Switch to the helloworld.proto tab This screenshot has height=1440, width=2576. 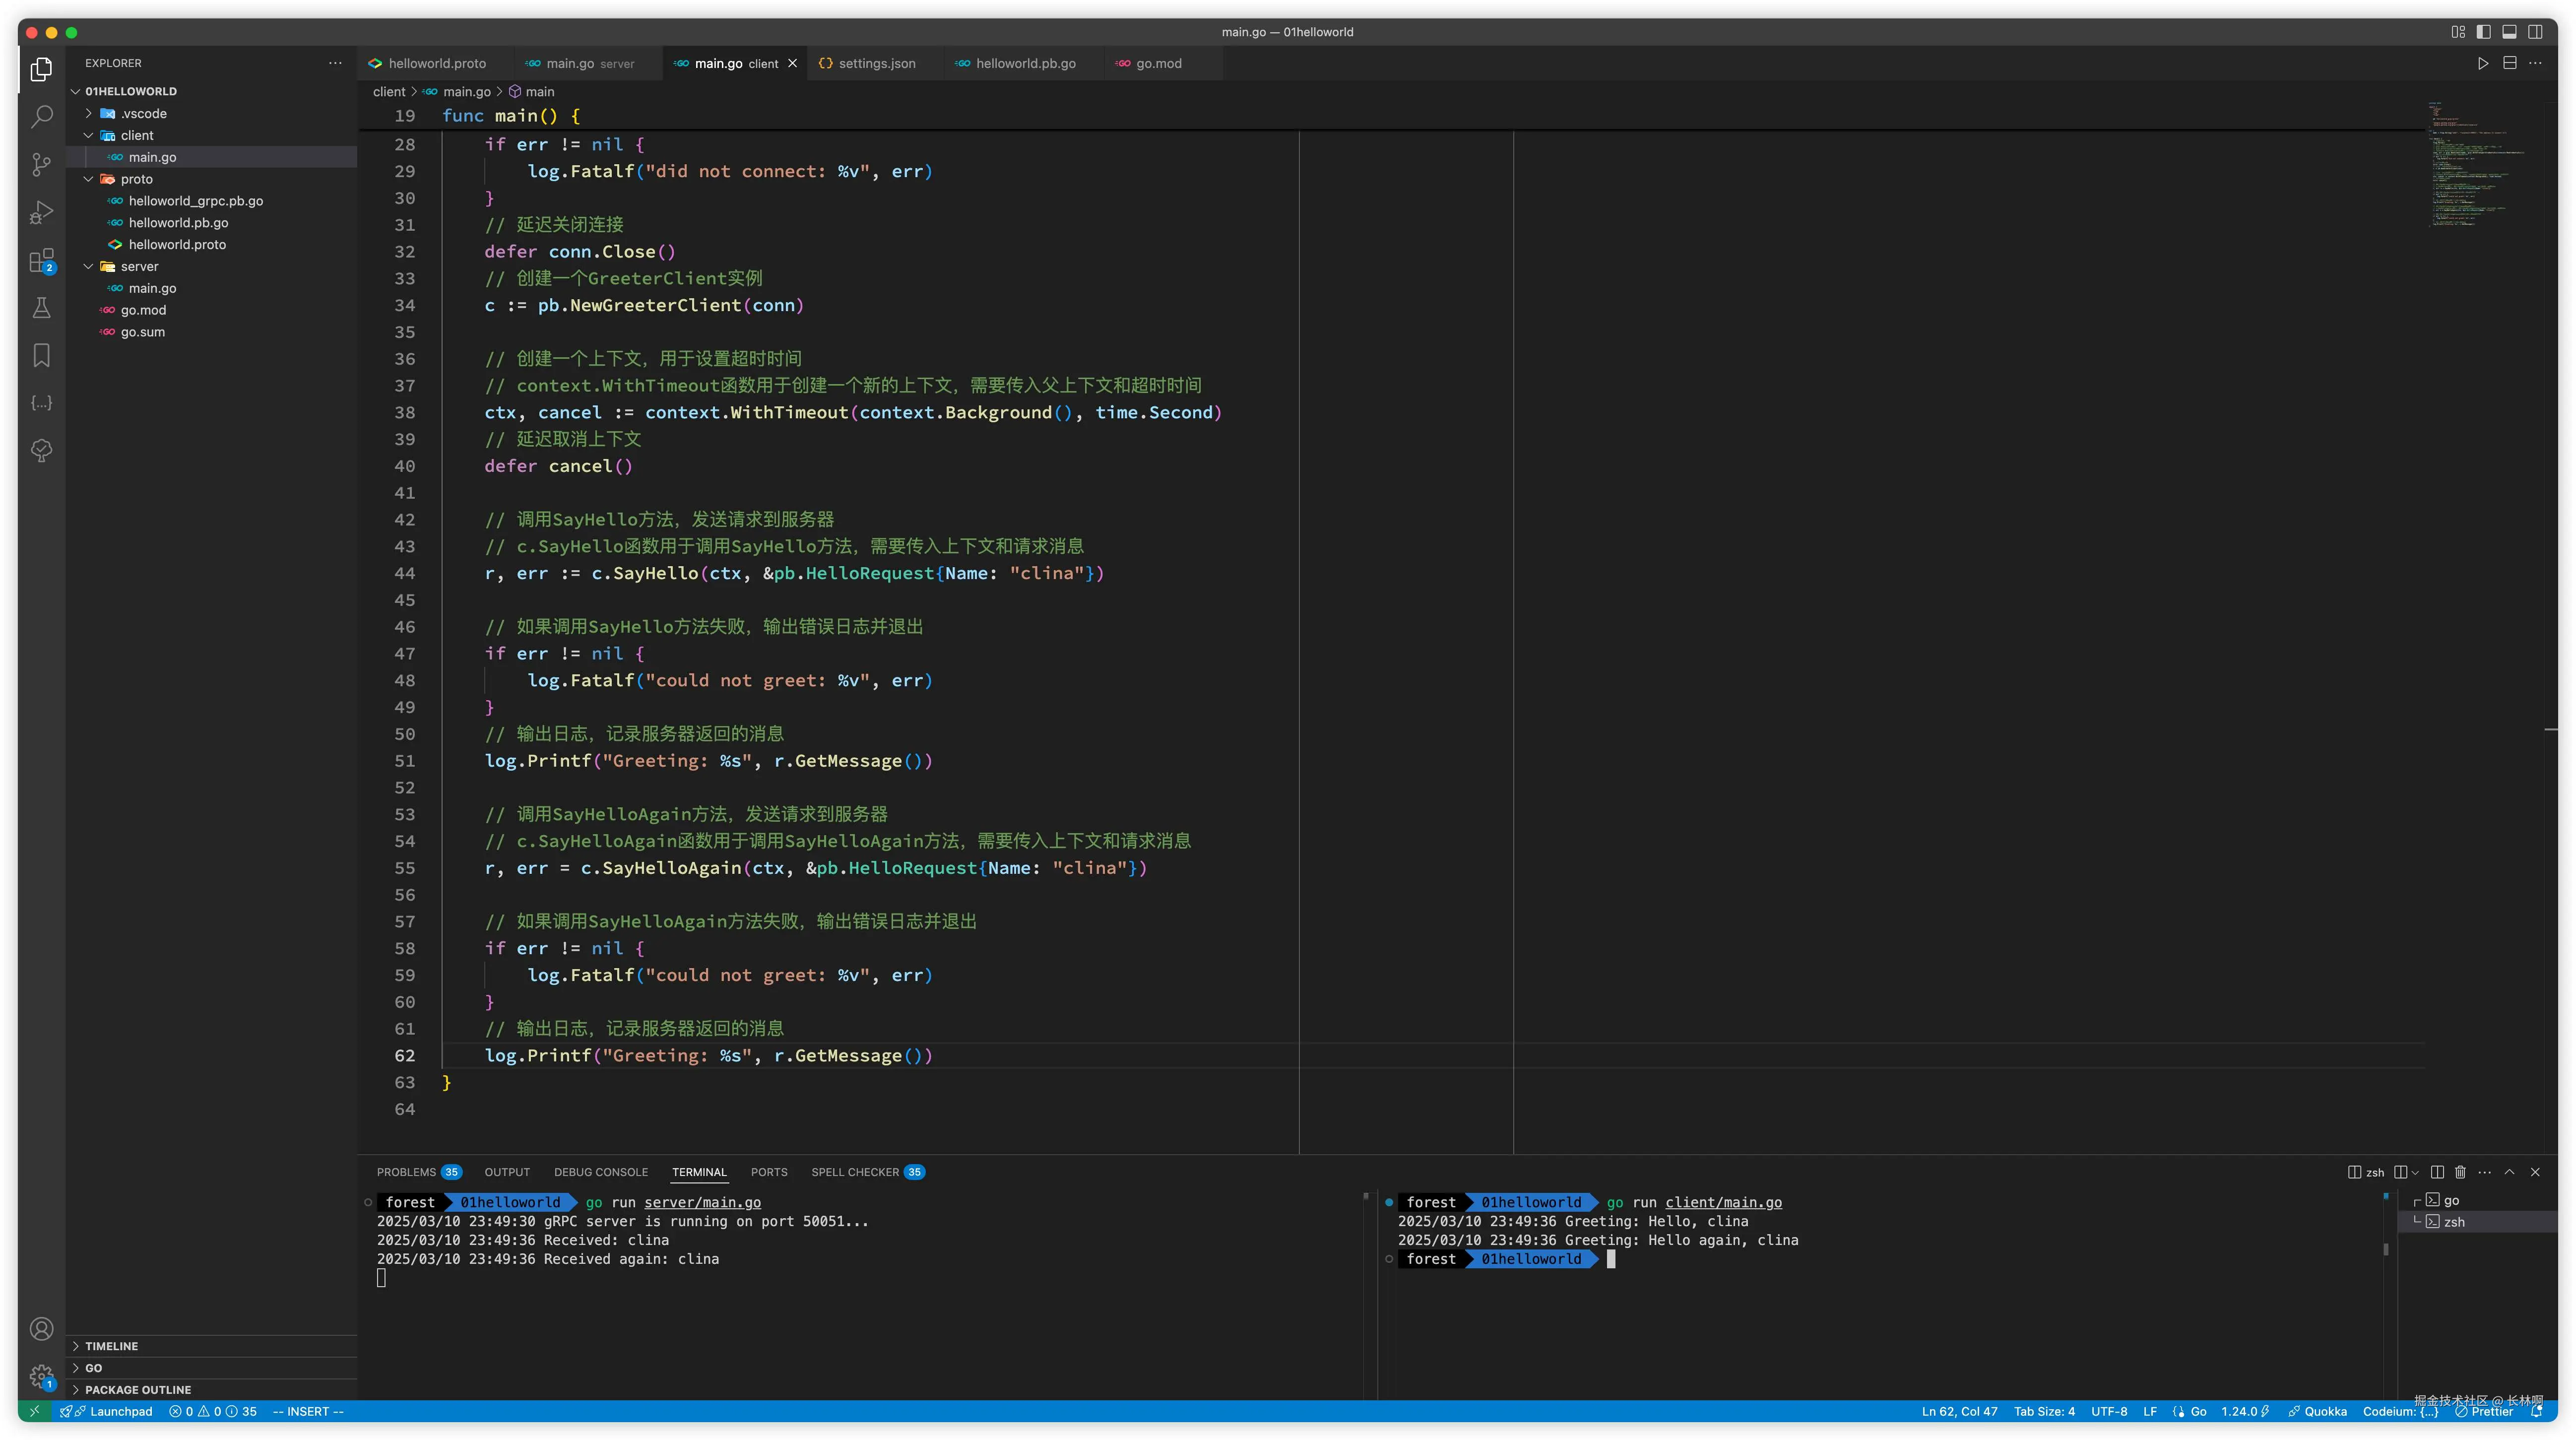coord(436,63)
